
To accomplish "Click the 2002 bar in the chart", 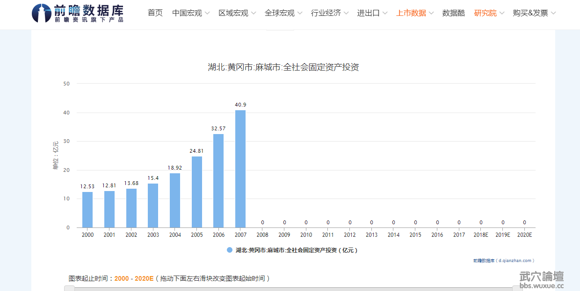I will (131, 208).
